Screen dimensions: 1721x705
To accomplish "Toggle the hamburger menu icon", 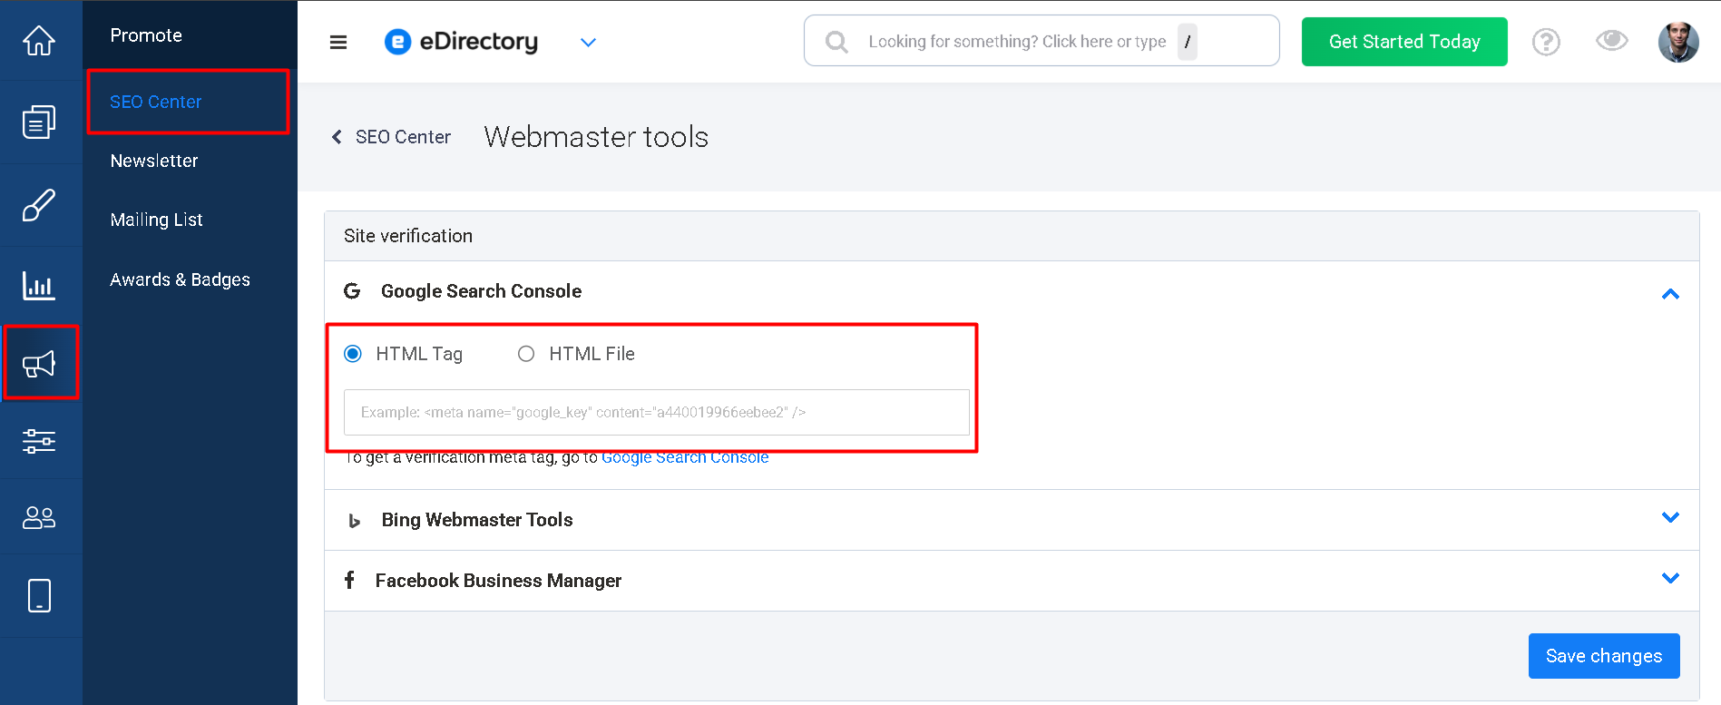I will point(338,42).
